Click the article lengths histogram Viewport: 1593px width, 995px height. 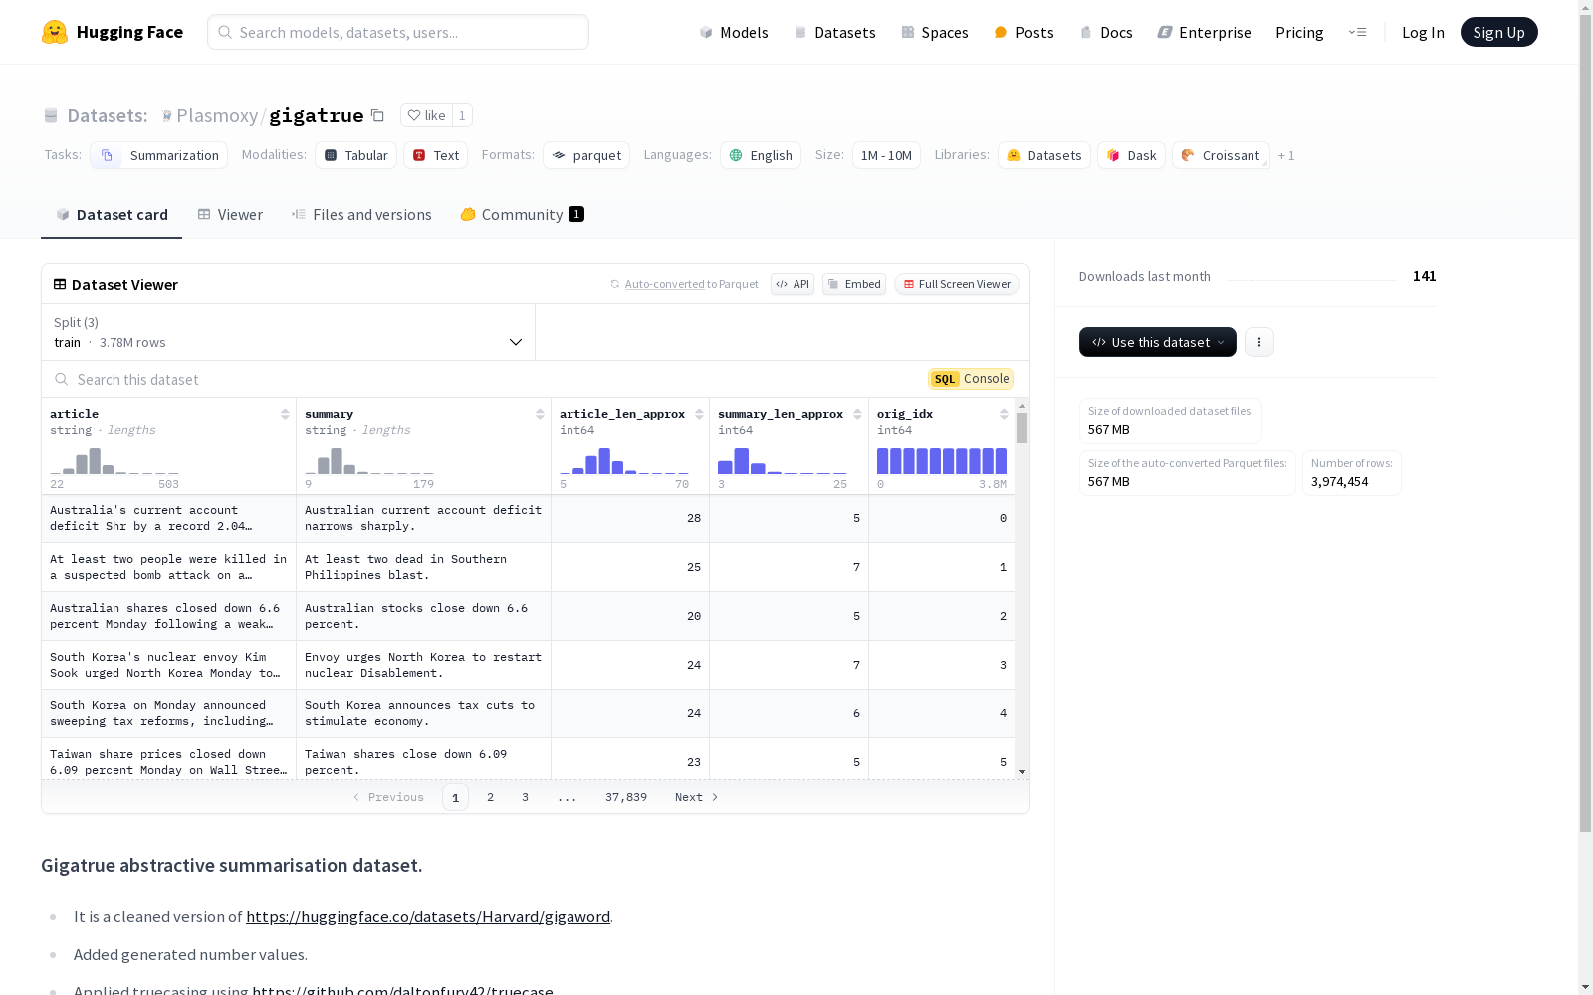pyautogui.click(x=114, y=461)
